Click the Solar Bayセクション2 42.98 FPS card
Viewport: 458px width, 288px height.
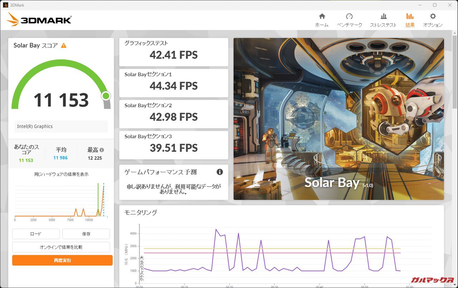click(174, 114)
